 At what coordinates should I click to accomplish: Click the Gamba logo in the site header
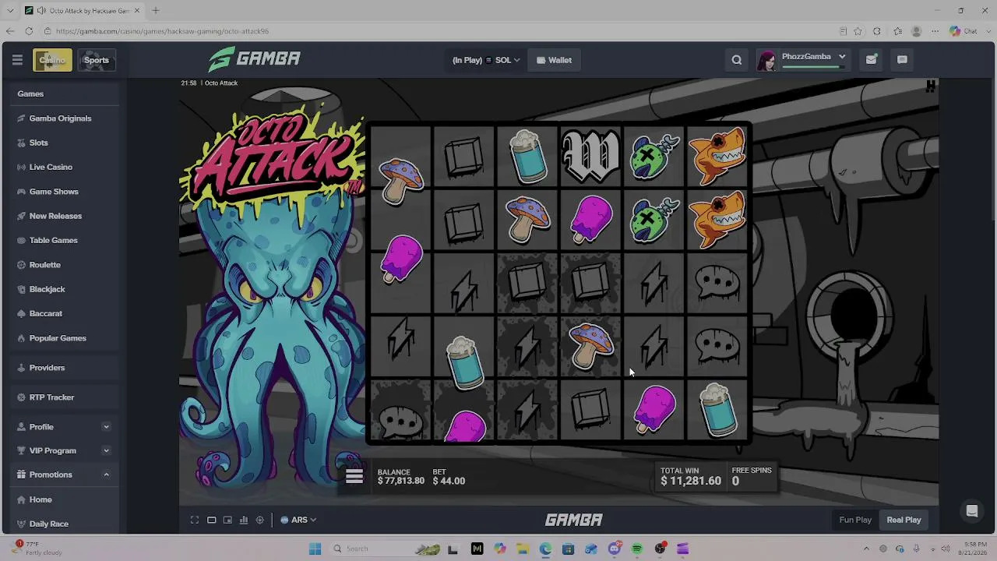click(254, 59)
